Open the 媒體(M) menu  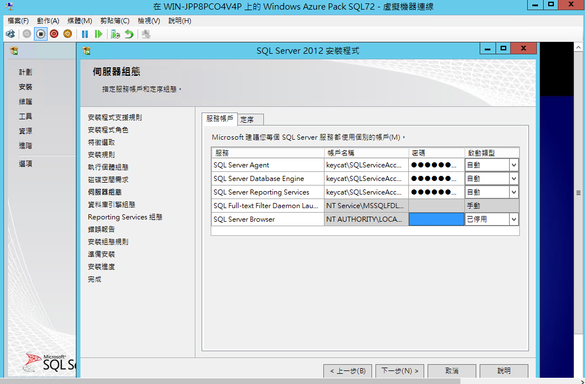click(80, 21)
